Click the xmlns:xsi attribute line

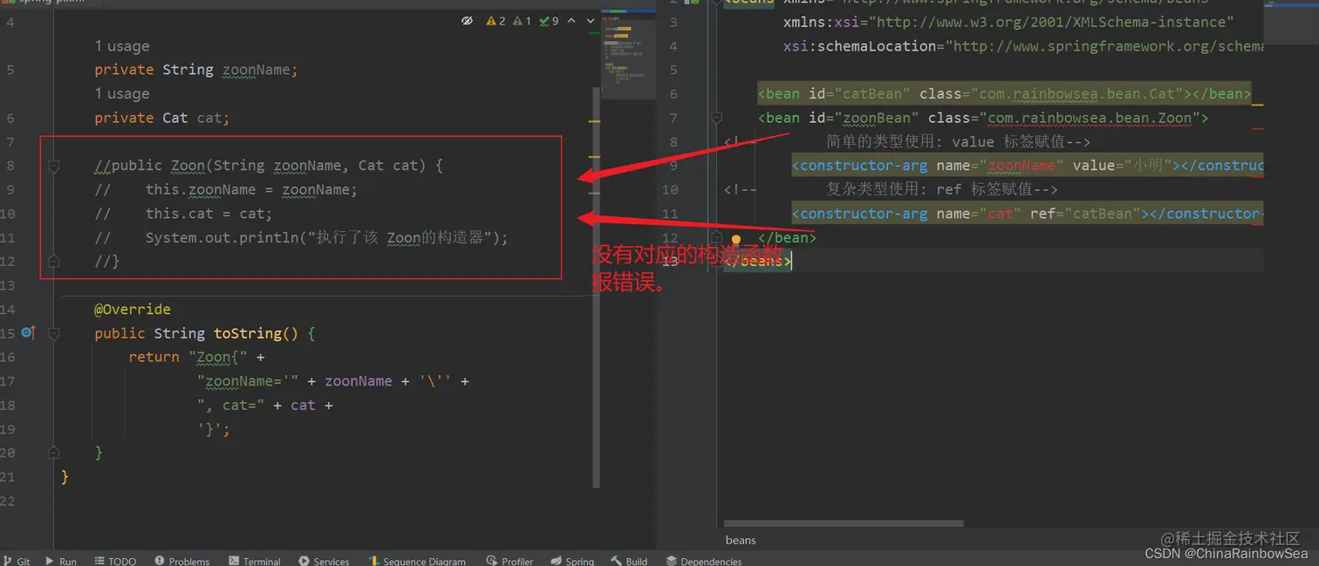(1008, 22)
